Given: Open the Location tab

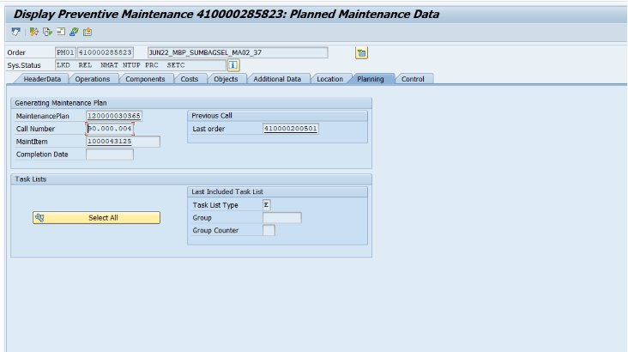Looking at the screenshot, I should click(329, 79).
